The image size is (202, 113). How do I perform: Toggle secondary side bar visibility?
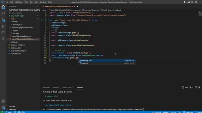click(192, 2)
